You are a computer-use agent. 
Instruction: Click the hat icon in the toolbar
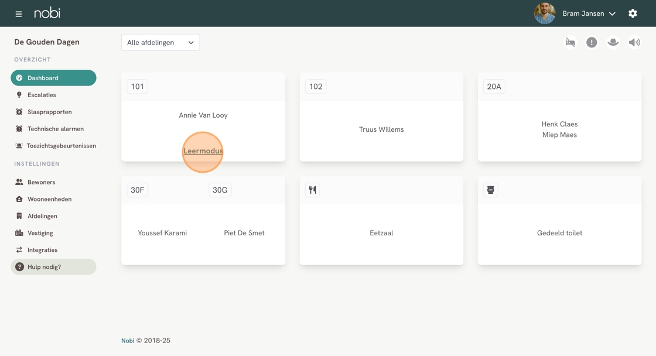613,42
